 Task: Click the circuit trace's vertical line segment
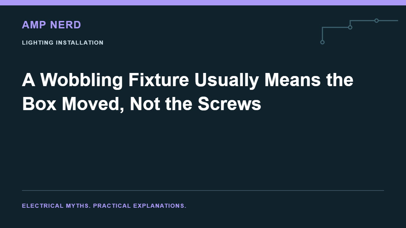[x=322, y=34]
